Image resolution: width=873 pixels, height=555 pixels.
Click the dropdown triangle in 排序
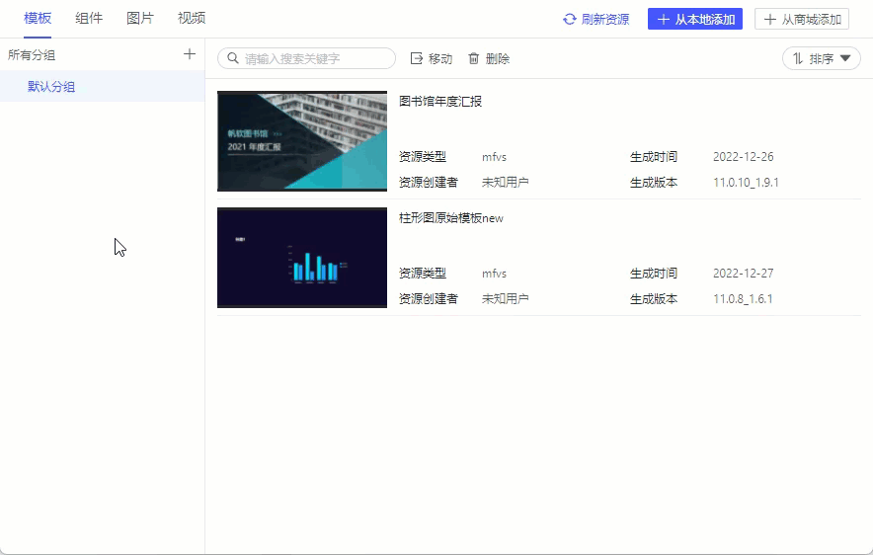coord(845,58)
